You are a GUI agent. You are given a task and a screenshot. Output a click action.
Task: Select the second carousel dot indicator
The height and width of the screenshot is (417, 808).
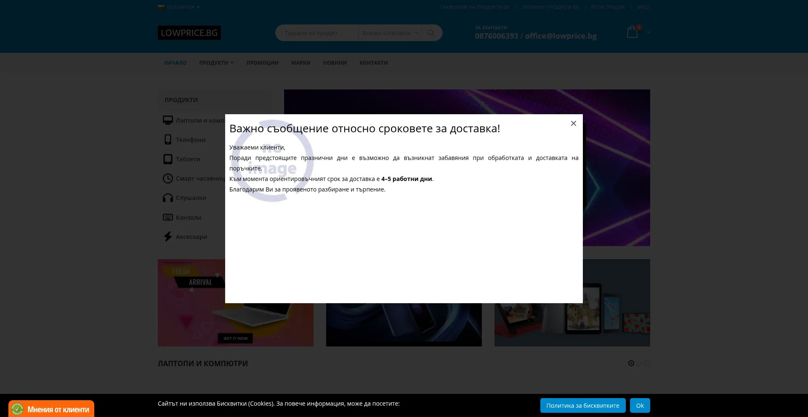coord(639,363)
